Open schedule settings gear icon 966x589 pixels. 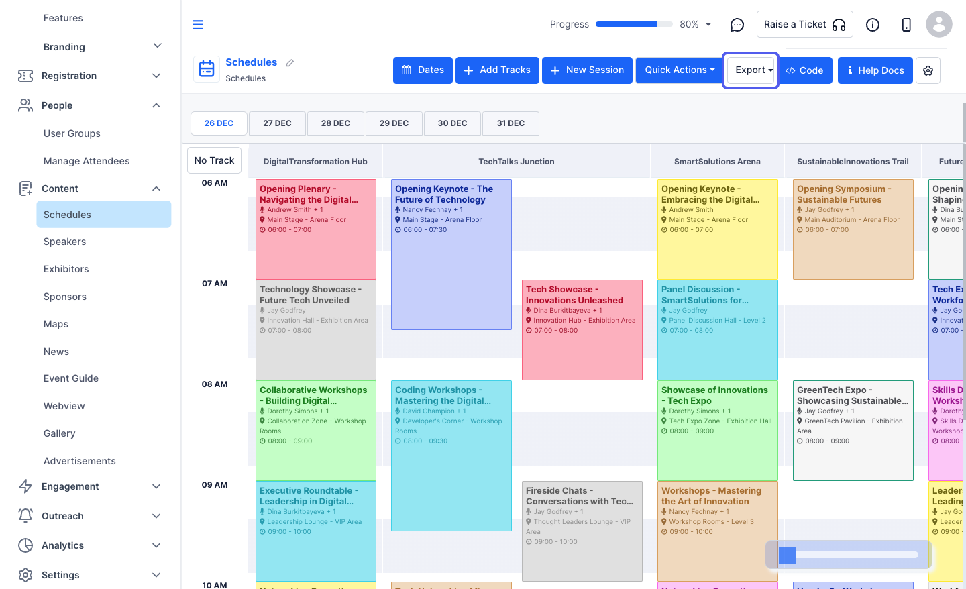[x=928, y=70]
